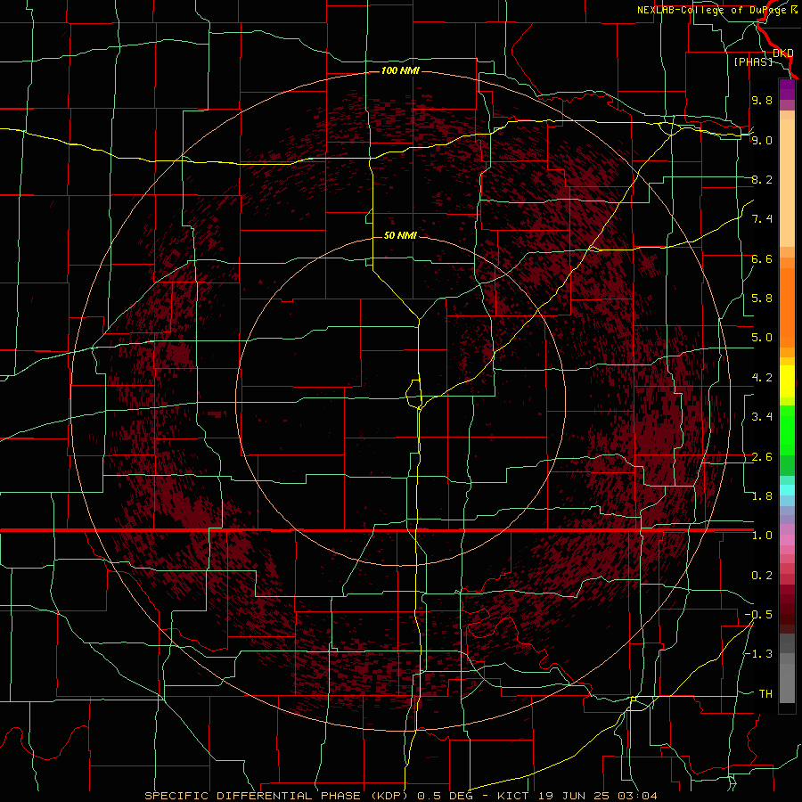Click the -1.3 scale label

758,654
